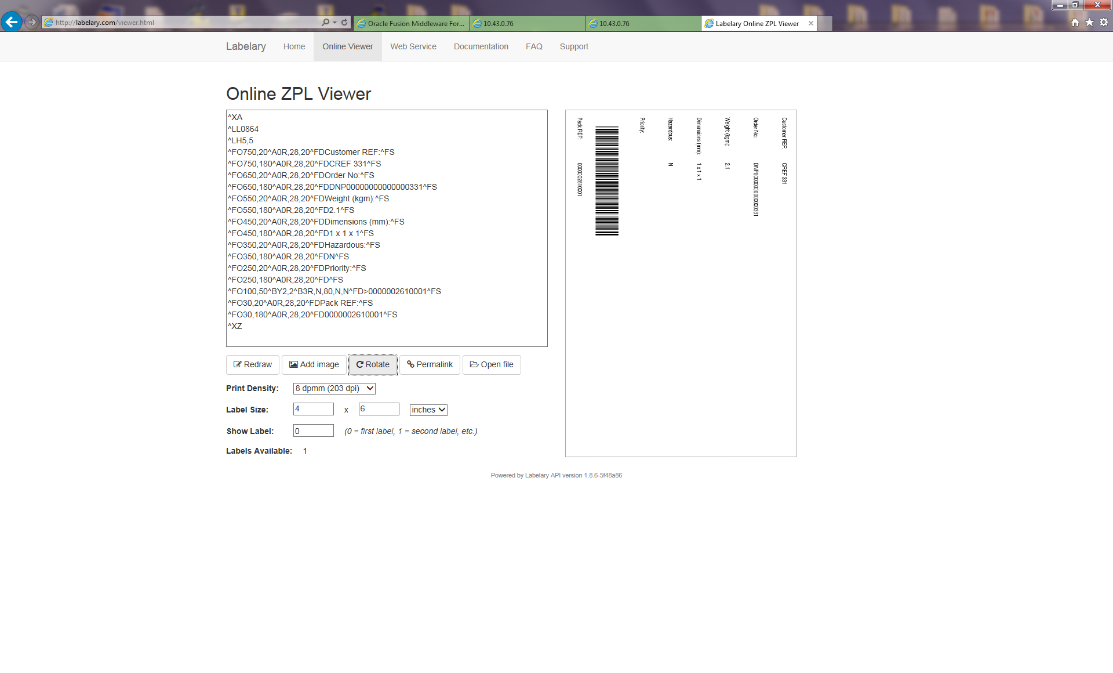Image resolution: width=1113 pixels, height=673 pixels.
Task: Open the browser Home icon
Action: point(1075,22)
